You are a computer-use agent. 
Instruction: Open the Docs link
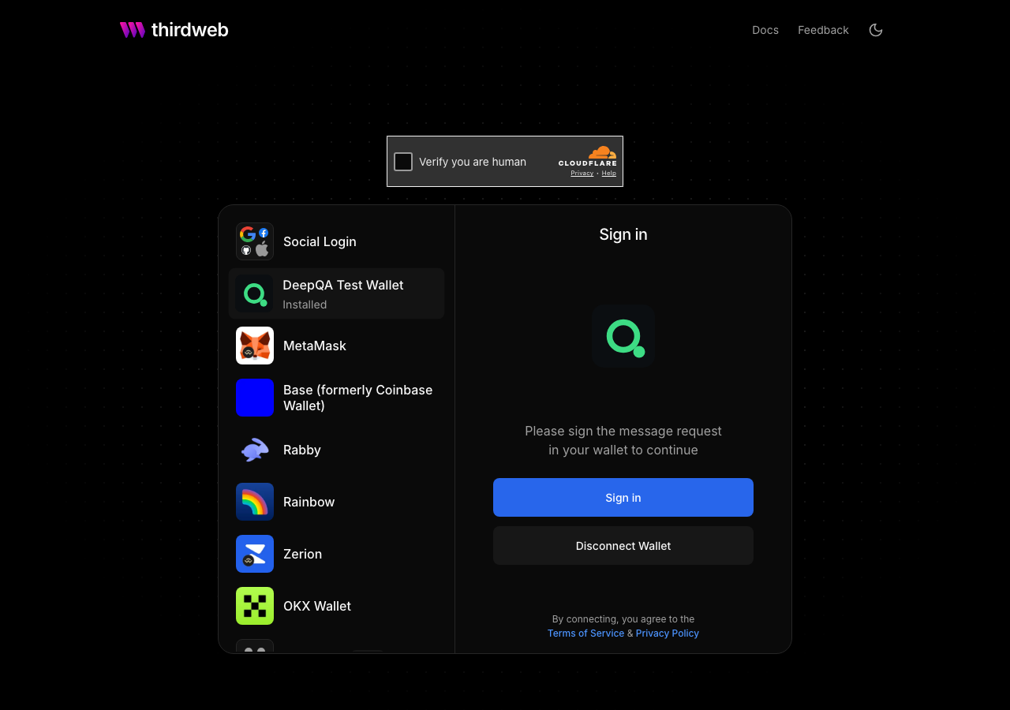click(x=765, y=30)
